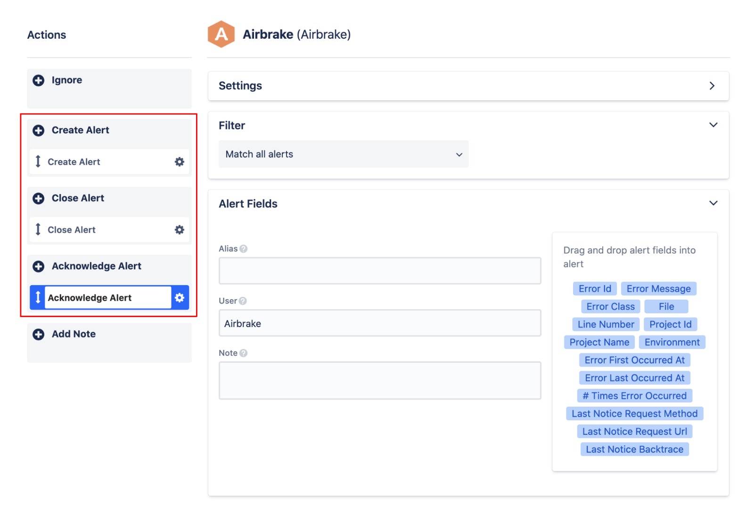The width and height of the screenshot is (754, 524).
Task: Select the Create Alert rule row
Action: (x=109, y=162)
